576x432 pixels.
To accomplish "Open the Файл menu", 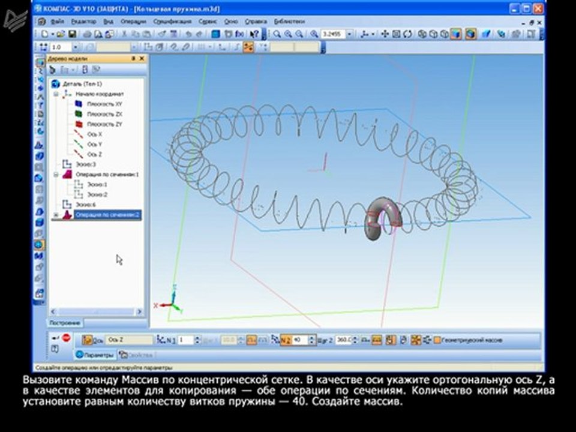I will 58,22.
